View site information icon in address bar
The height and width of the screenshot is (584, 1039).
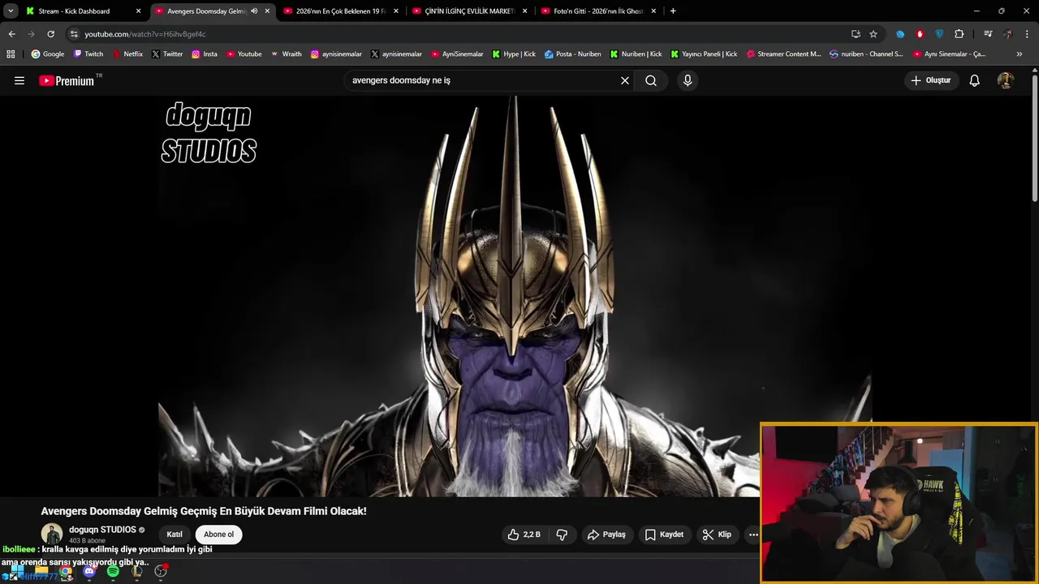[74, 34]
